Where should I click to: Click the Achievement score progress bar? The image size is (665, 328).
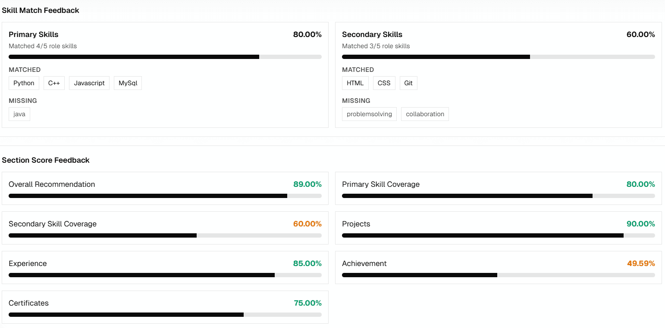tap(499, 275)
